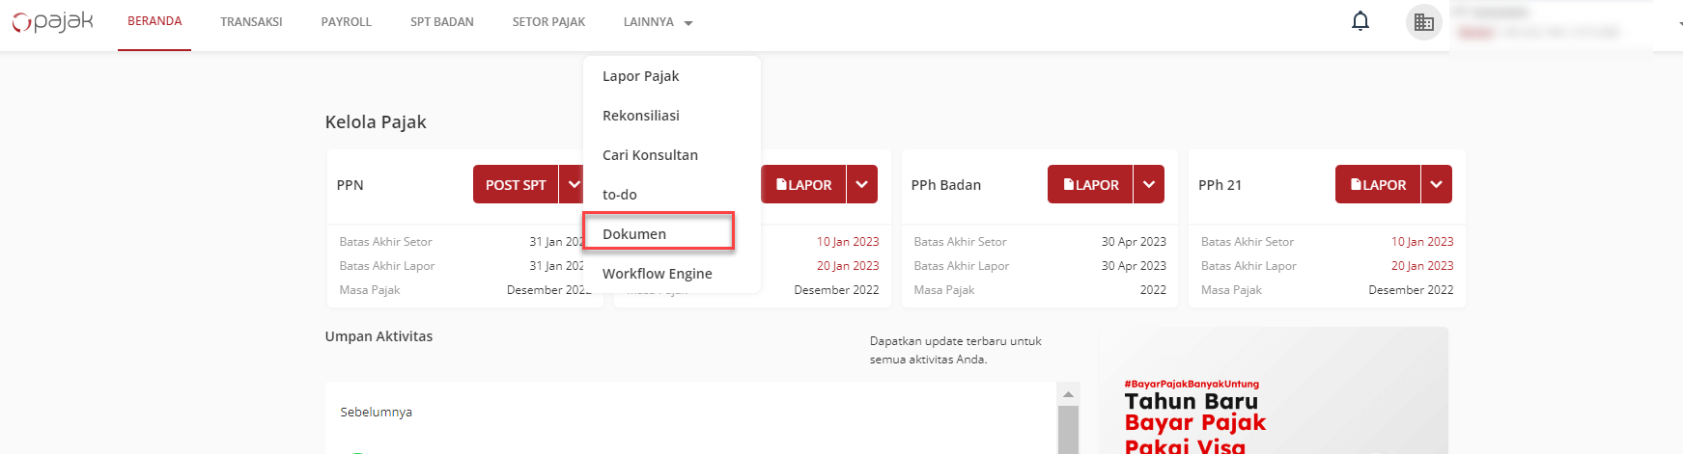Open dropdown arrow beside second LAPOR button
Viewport: 1683px width, 454px height.
pos(861,184)
